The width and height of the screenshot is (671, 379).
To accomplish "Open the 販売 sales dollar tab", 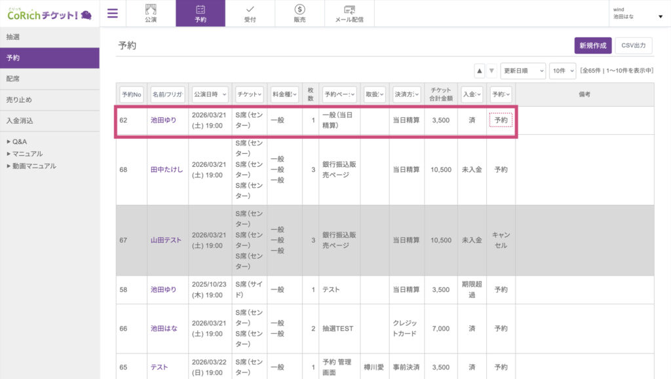I will pos(299,13).
